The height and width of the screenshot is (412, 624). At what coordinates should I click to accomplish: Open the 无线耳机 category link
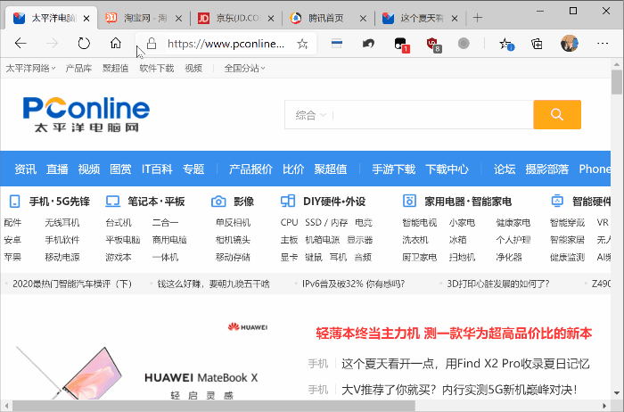pos(62,223)
